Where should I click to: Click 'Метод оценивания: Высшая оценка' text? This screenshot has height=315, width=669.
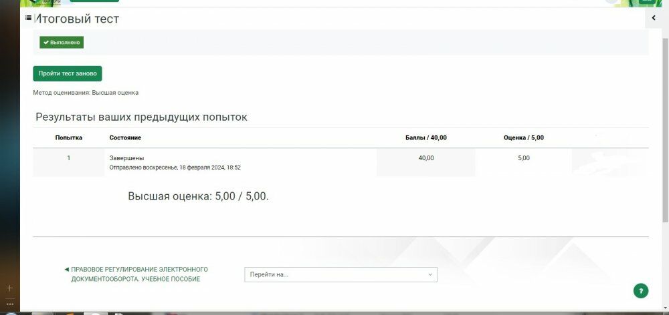point(86,92)
